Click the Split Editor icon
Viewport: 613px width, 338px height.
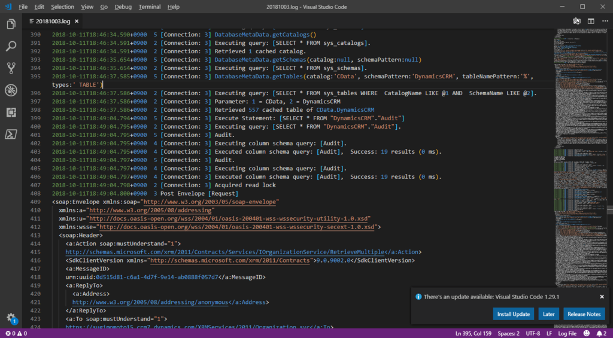click(x=590, y=21)
